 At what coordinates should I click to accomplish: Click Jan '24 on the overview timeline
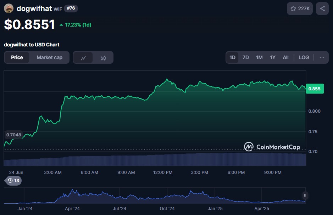tap(25, 209)
